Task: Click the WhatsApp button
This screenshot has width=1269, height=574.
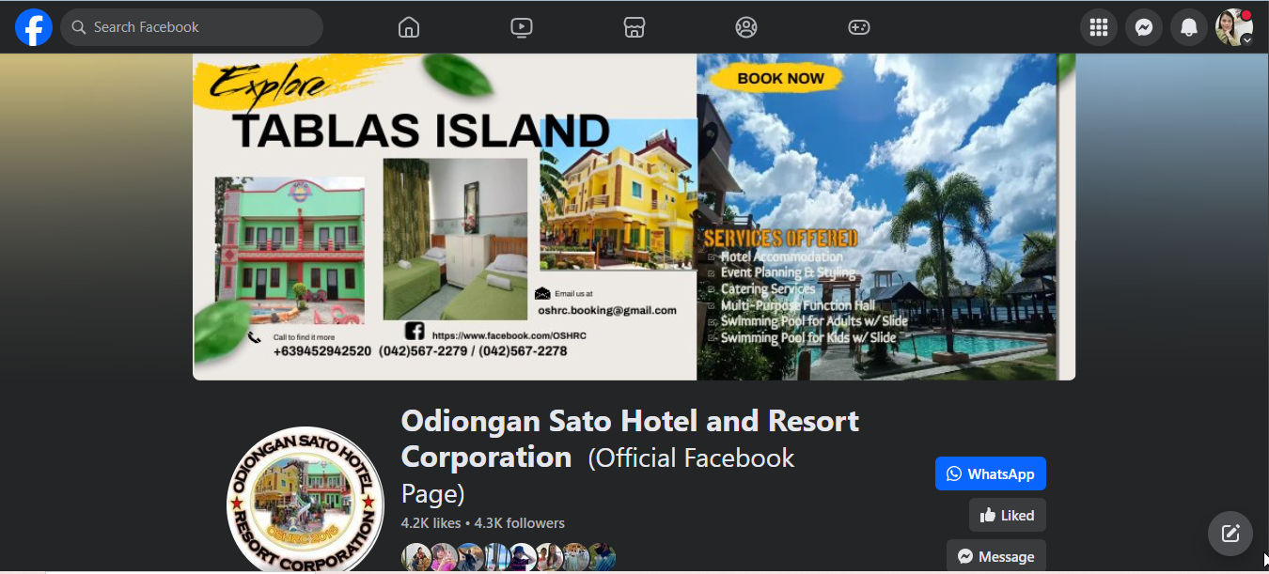Action: pos(991,473)
